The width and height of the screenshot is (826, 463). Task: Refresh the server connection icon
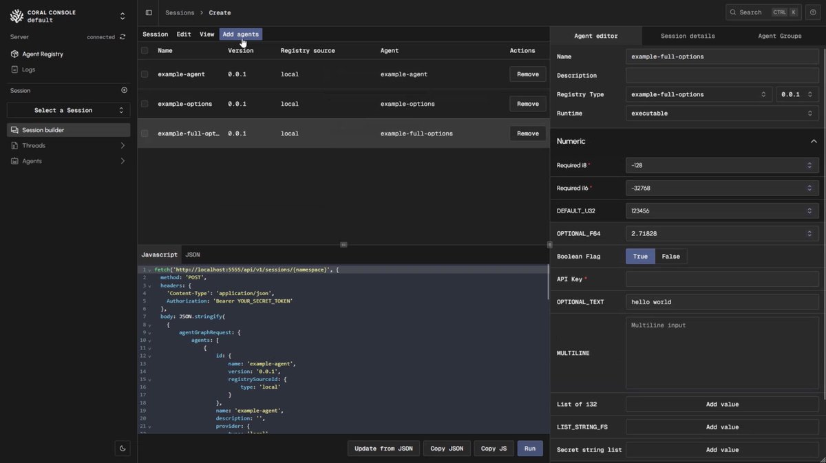click(x=123, y=37)
